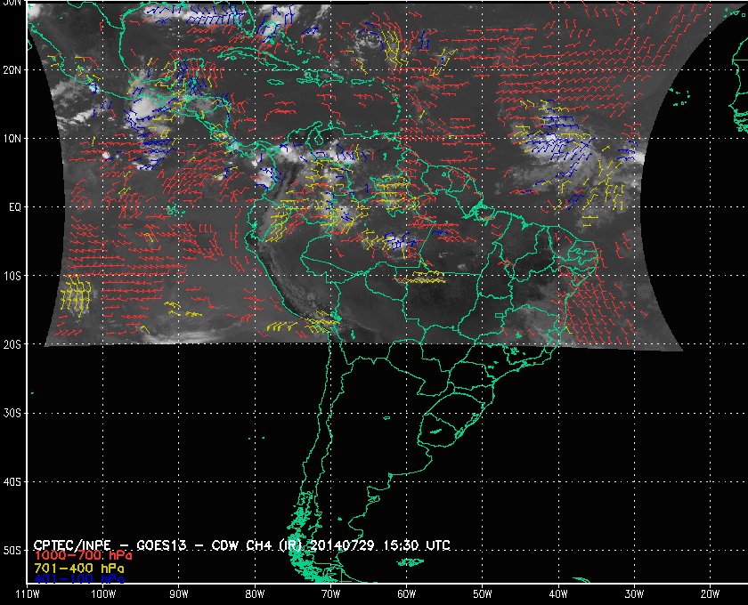Click the 50S latitude label
This screenshot has width=748, height=605.
12,551
